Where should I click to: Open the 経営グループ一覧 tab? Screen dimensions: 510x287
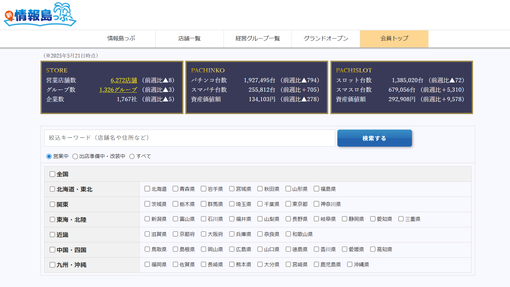(x=258, y=39)
